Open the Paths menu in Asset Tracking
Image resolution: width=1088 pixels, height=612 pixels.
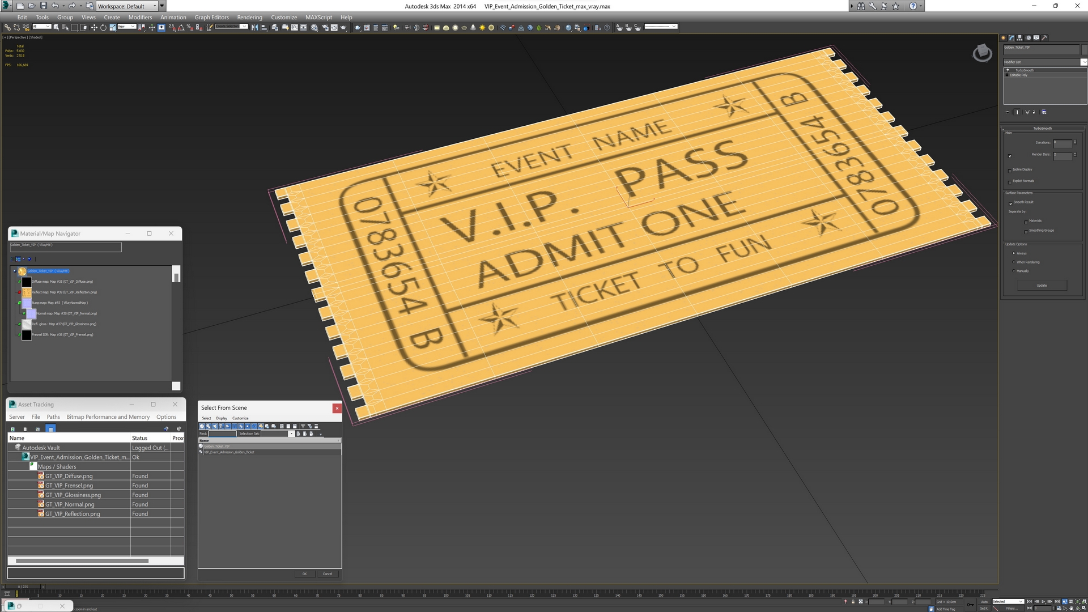coord(53,417)
